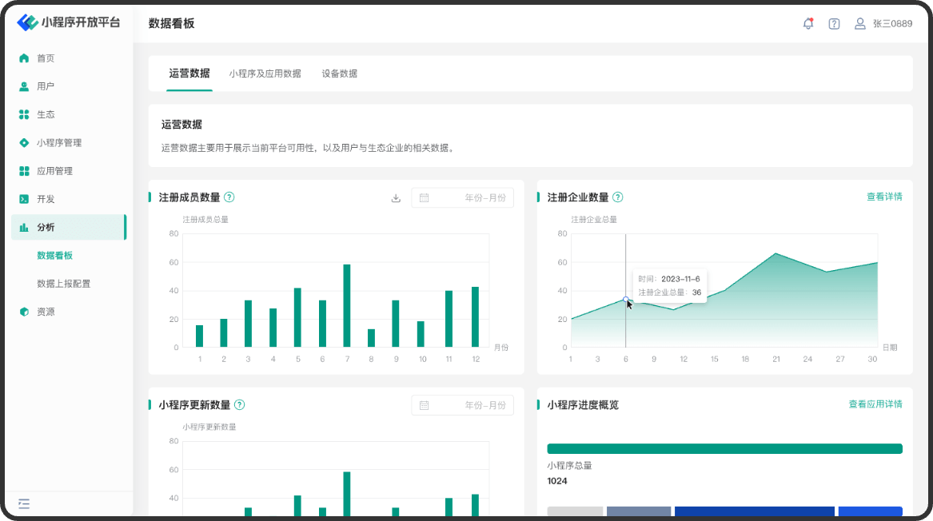Switch to the 设备数据 tab
Screen dimensions: 933x521
click(339, 74)
